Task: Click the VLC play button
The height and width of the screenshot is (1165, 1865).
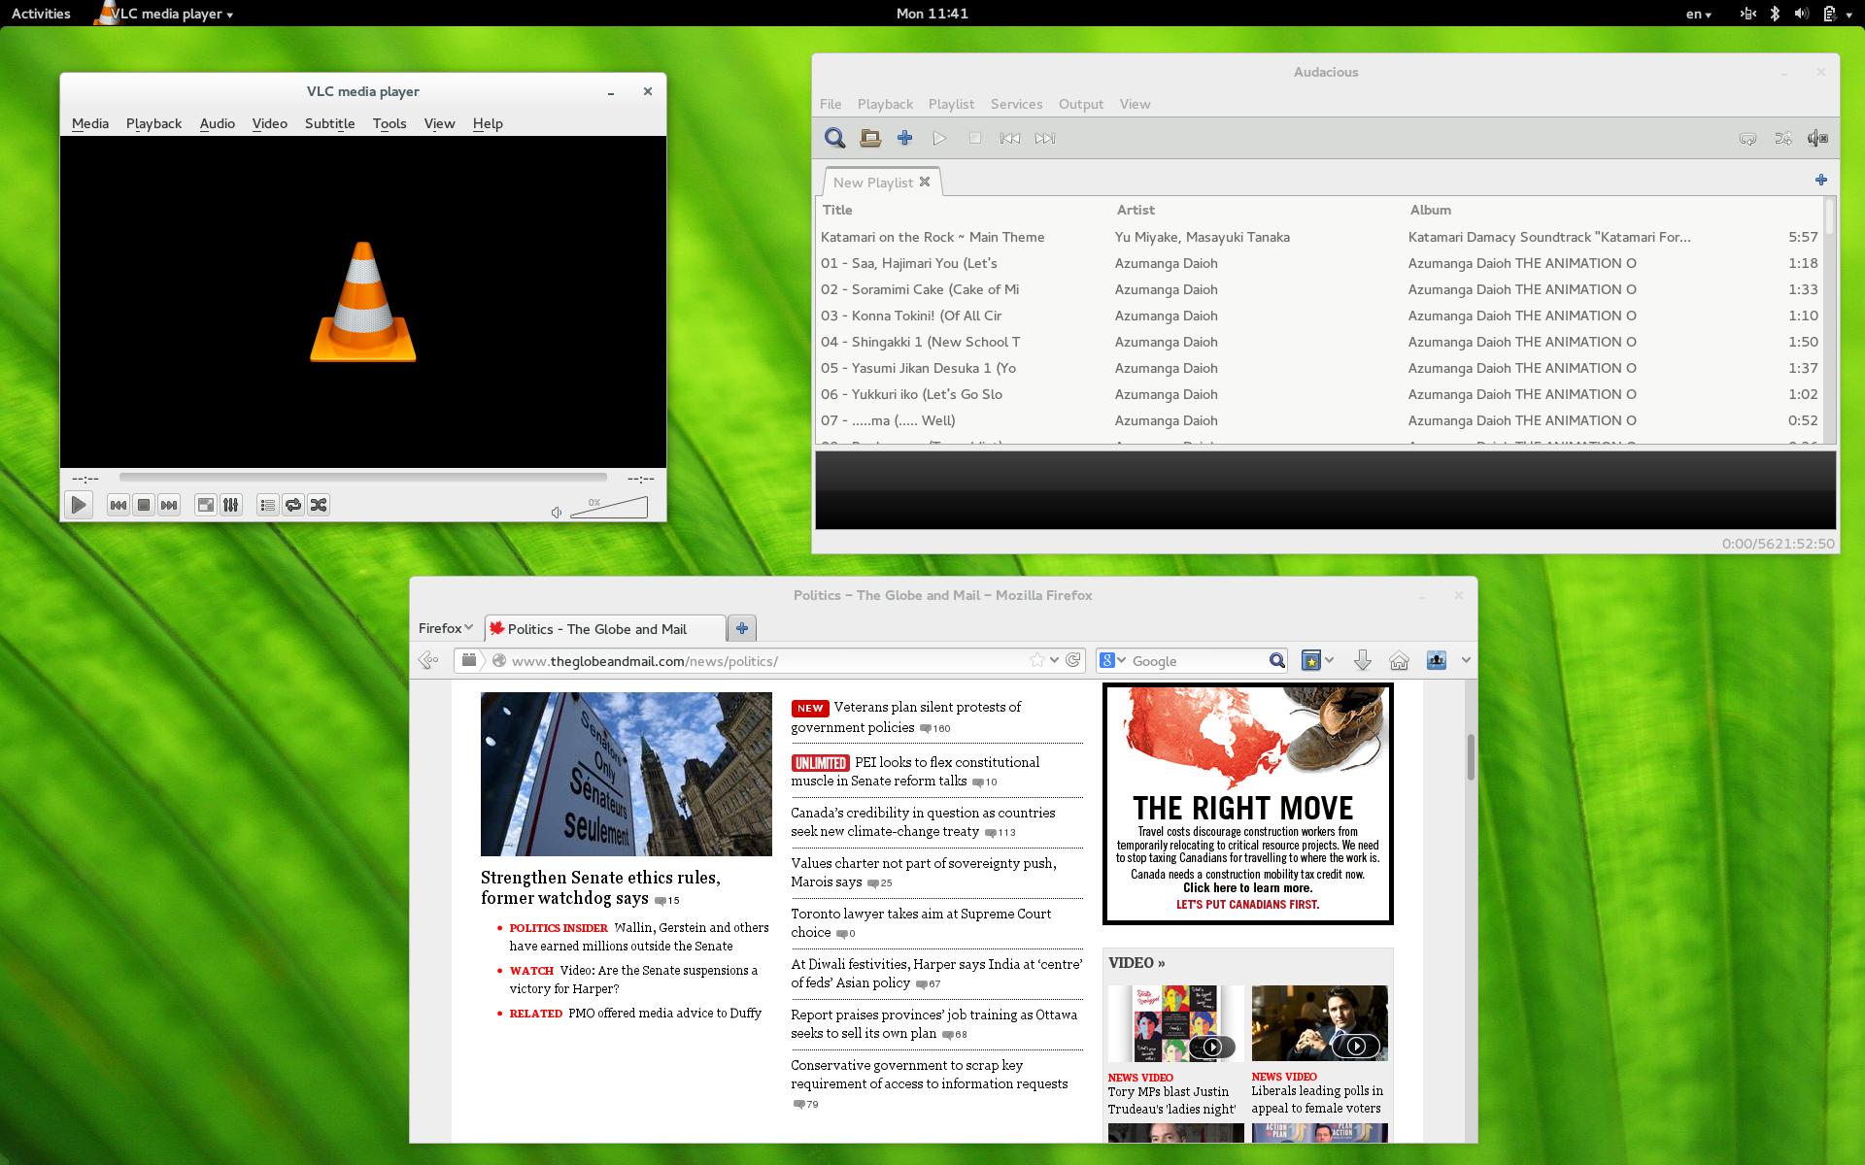Action: [x=79, y=505]
